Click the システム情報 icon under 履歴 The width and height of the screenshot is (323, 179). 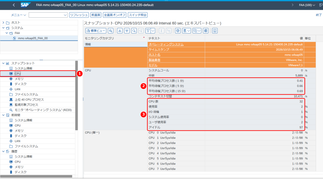pyautogui.click(x=11, y=157)
